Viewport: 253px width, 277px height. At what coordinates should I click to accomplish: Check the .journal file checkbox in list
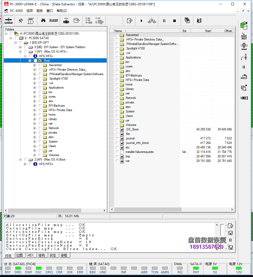tap(117, 139)
